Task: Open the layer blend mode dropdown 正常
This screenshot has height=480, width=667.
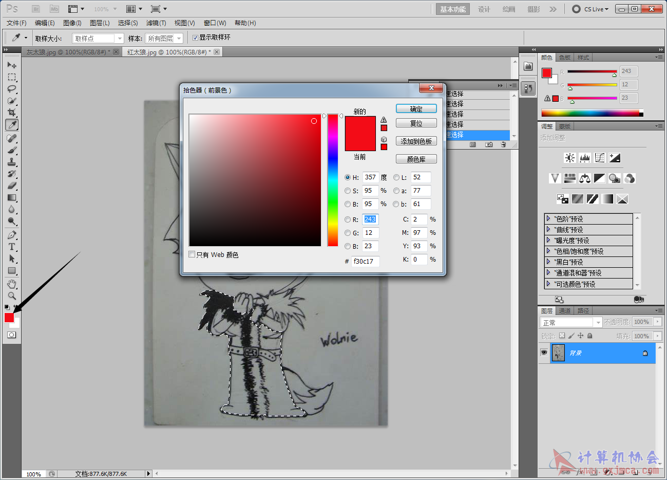Action: (x=571, y=322)
